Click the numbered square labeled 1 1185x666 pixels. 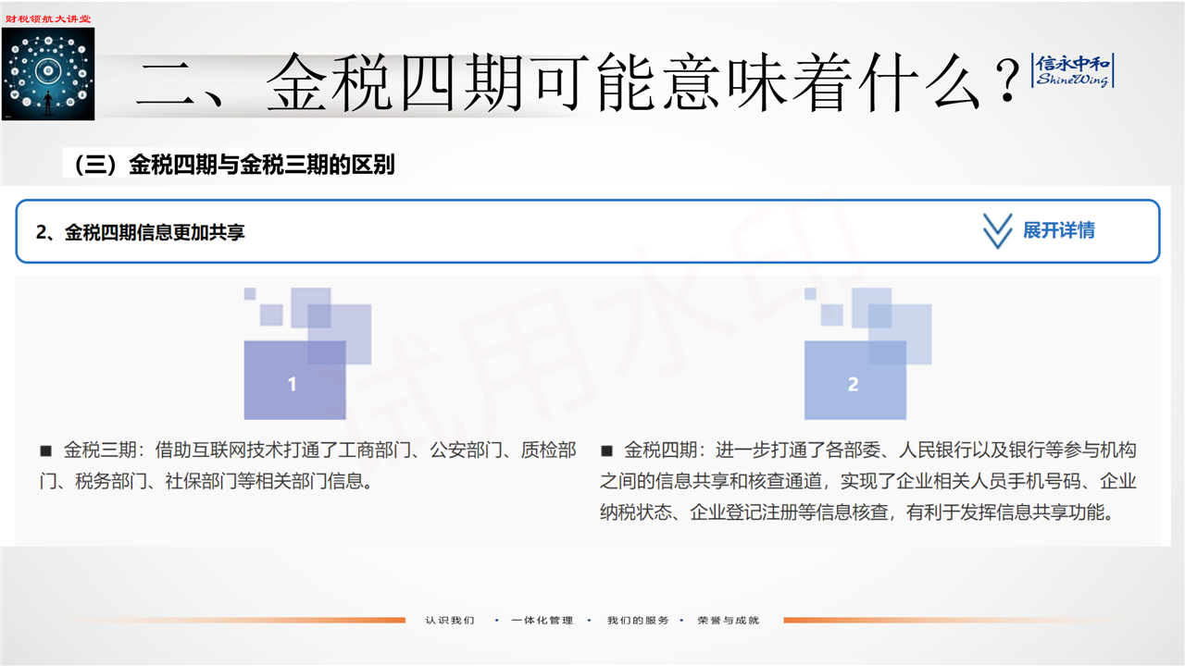click(x=294, y=381)
